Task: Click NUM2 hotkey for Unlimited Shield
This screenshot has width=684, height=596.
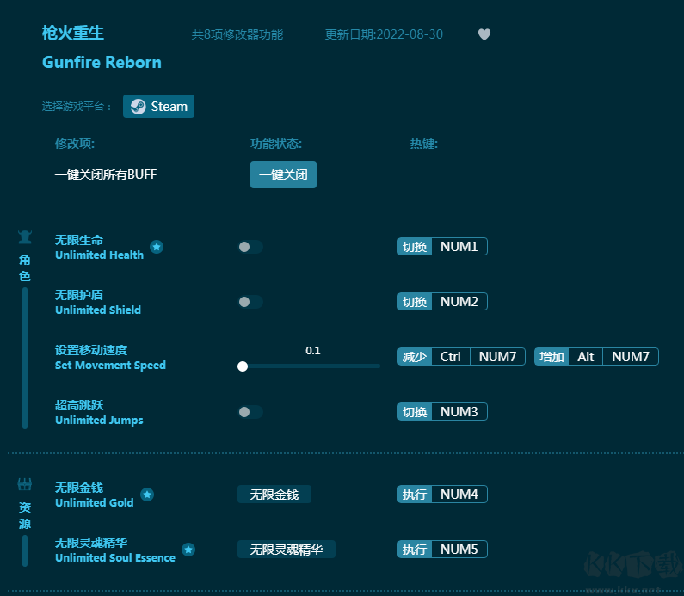Action: (x=459, y=302)
